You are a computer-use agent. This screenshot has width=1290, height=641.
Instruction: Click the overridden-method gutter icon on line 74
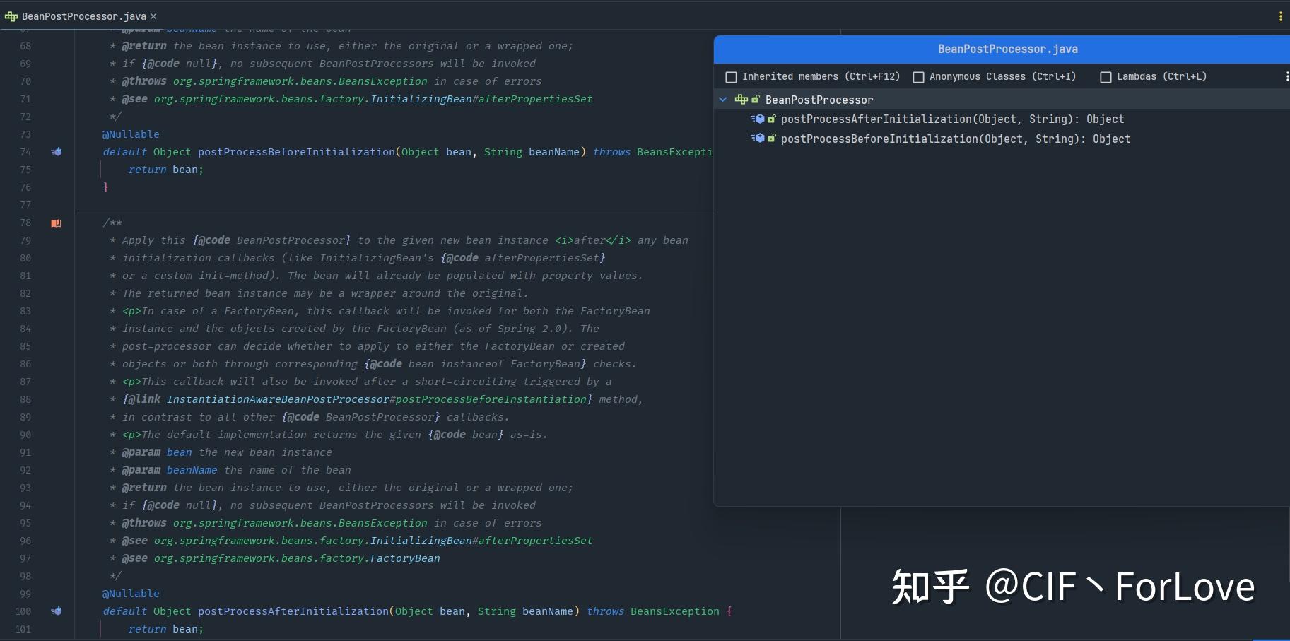pos(57,152)
